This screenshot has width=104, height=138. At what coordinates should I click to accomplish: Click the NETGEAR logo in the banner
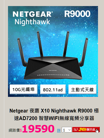[x=33, y=14]
